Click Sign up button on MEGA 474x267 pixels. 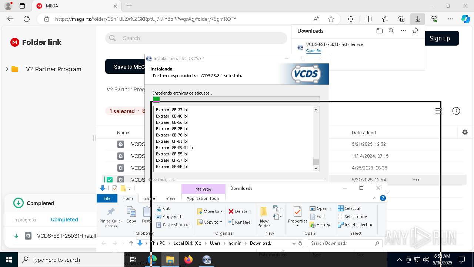coord(440,38)
